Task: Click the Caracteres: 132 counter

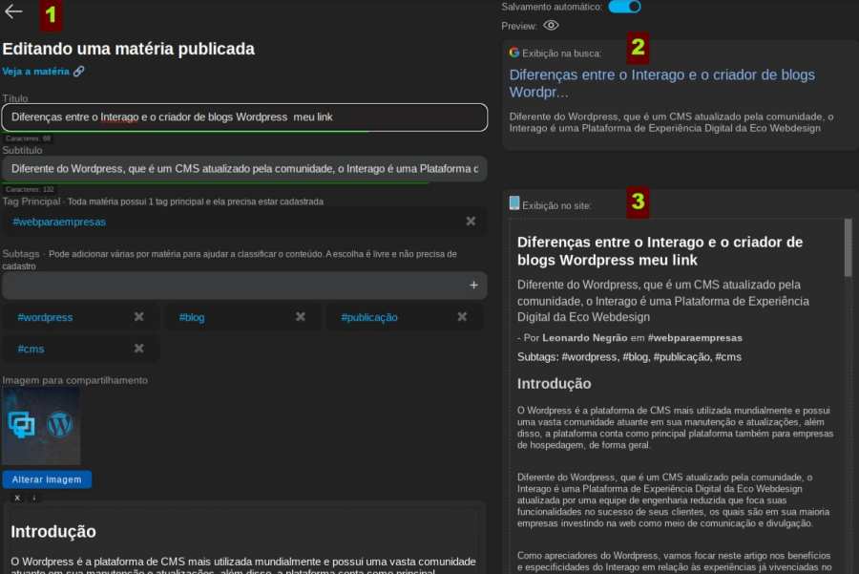Action: 30,189
